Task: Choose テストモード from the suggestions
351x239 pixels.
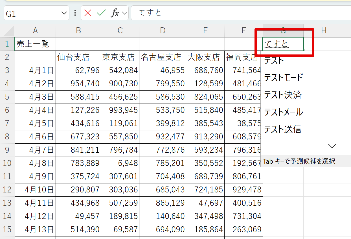Action: click(x=283, y=78)
